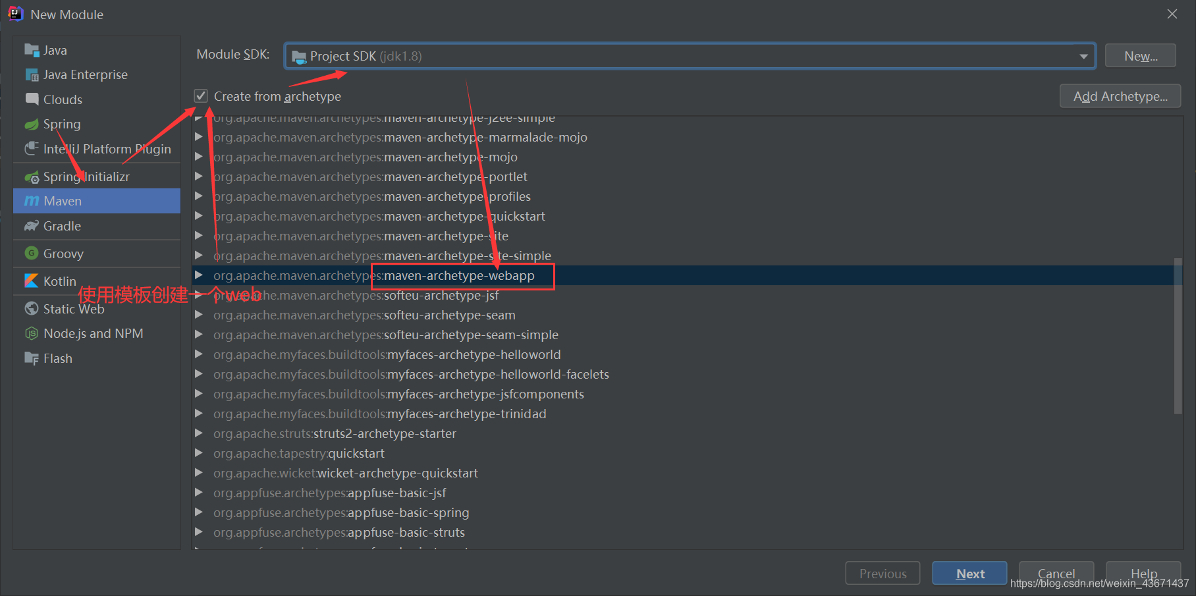
Task: Click the Java Enterprise icon
Action: tap(32, 75)
